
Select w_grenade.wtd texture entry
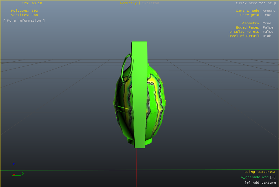pos(255,177)
